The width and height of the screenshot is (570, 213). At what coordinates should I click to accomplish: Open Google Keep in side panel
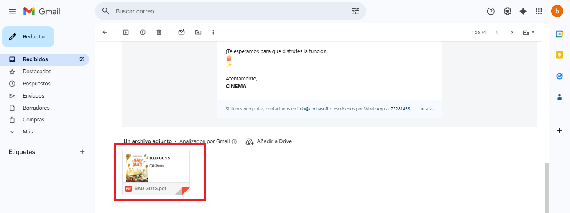coord(560,55)
